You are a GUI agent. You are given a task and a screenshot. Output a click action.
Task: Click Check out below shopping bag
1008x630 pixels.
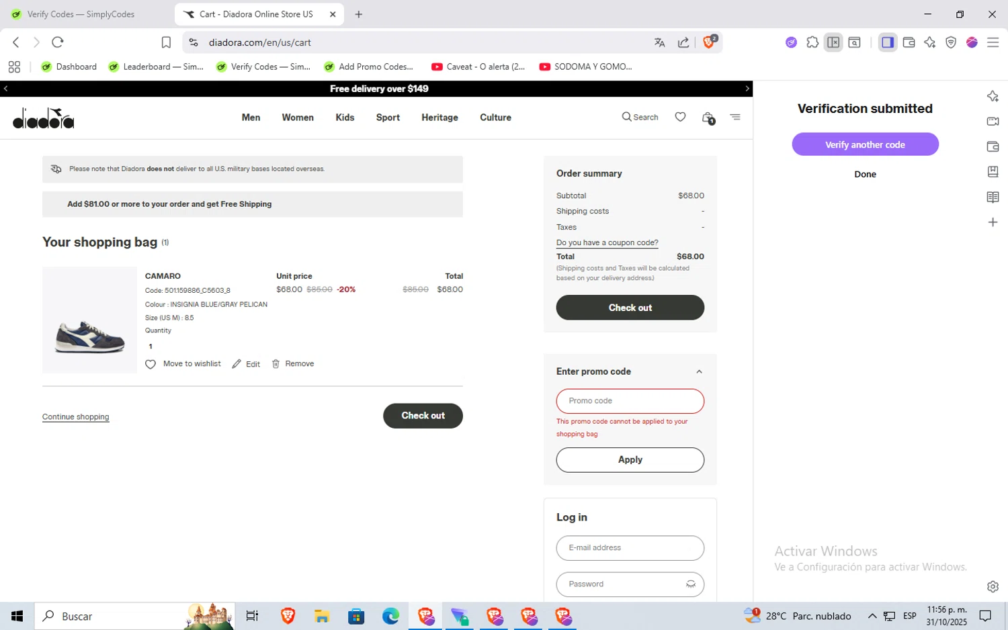pos(423,416)
